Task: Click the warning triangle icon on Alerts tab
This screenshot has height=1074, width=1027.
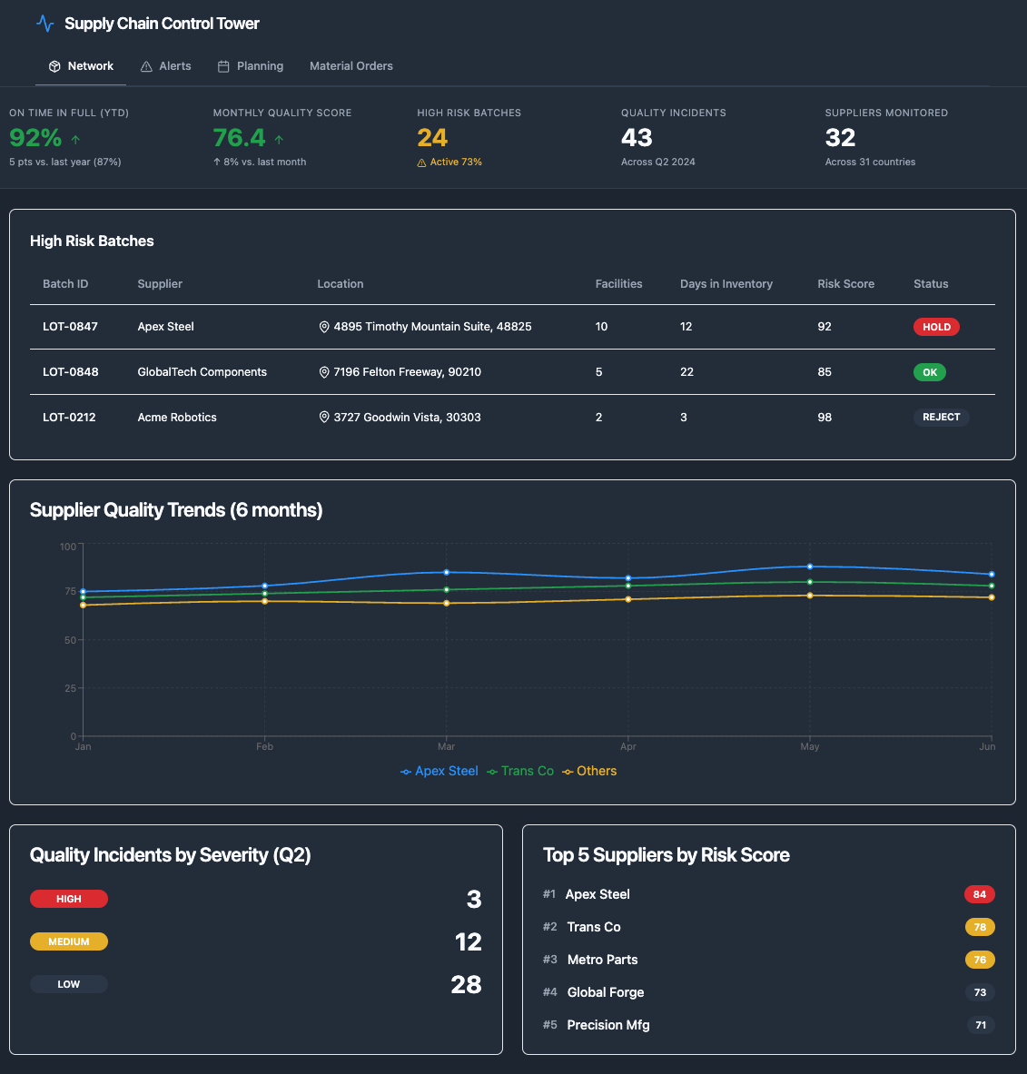Action: [x=146, y=66]
